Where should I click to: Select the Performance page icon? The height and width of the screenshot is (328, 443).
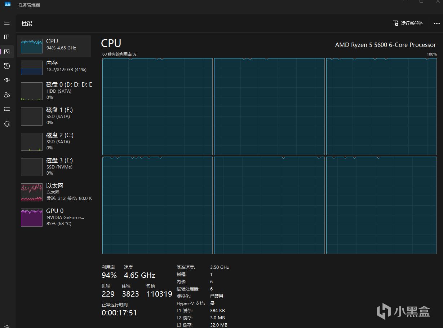7,52
